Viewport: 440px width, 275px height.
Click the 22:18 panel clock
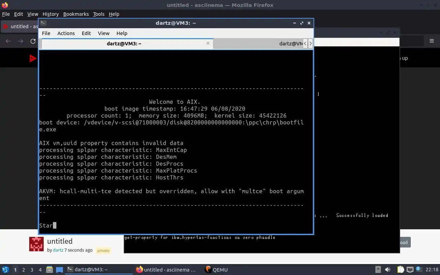pos(432,269)
